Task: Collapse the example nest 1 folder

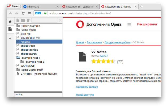Action: click(39, 58)
